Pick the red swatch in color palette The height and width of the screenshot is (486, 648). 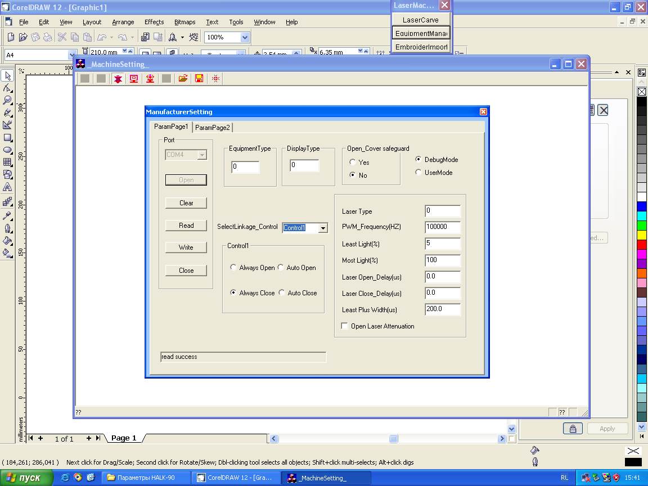coord(642,245)
